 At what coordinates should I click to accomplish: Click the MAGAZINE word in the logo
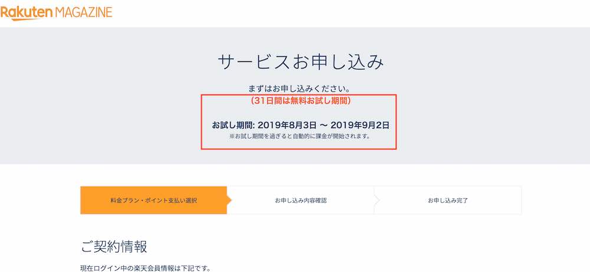(x=84, y=12)
